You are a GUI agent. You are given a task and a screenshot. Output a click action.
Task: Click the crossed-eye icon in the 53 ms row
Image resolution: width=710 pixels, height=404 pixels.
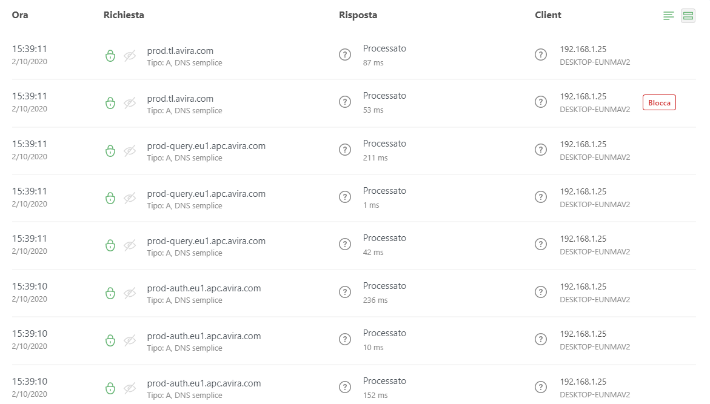point(130,104)
